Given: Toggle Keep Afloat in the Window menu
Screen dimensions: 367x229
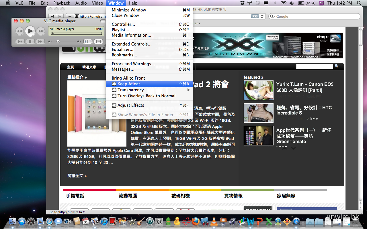Looking at the screenshot, I should tap(129, 84).
